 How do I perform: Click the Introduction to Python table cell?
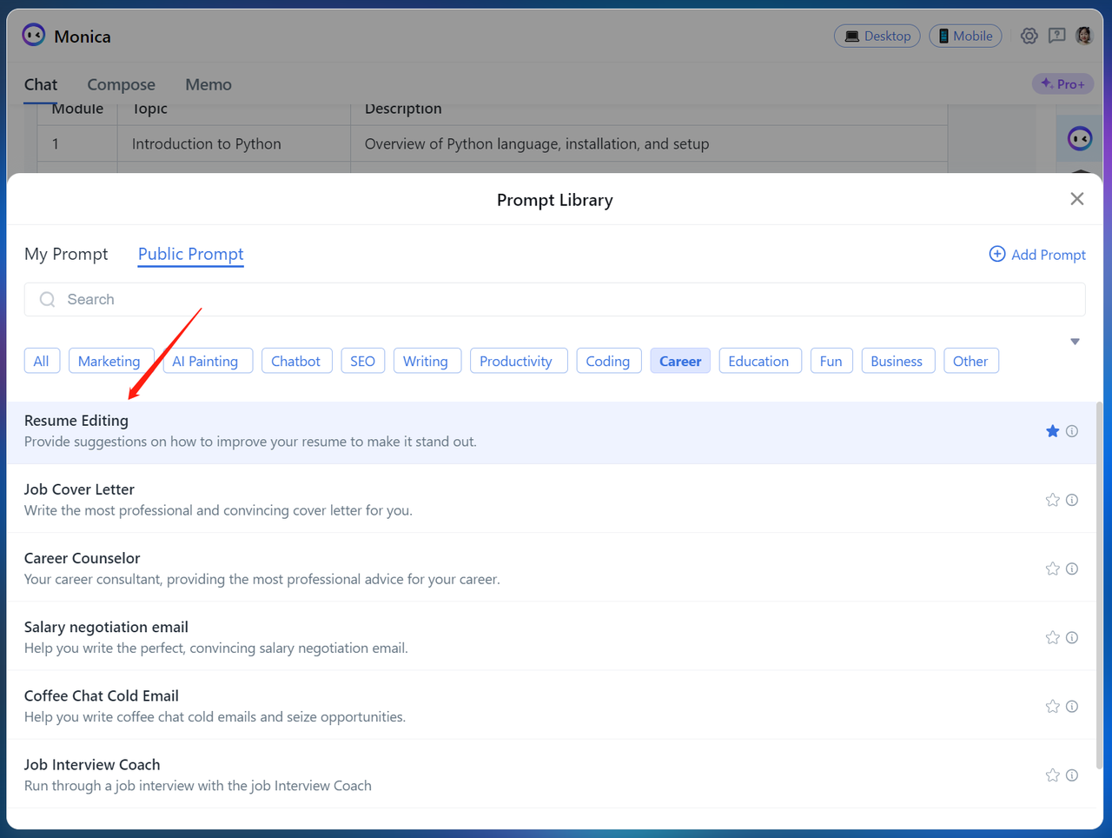coord(234,143)
